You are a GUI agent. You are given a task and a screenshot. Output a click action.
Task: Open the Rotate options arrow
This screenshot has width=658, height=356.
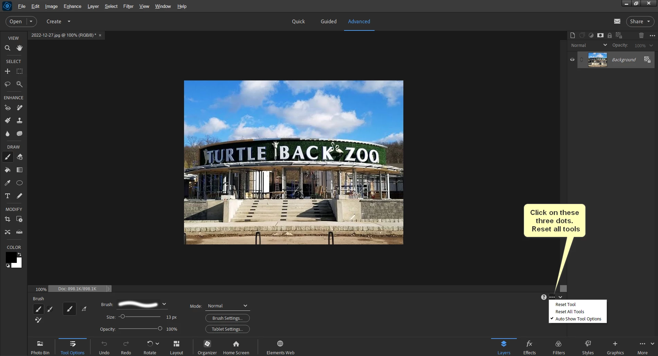pyautogui.click(x=157, y=343)
